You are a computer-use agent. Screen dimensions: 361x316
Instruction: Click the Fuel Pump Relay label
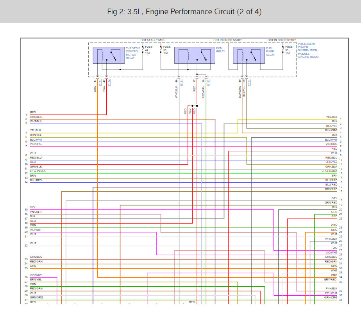tap(270, 52)
